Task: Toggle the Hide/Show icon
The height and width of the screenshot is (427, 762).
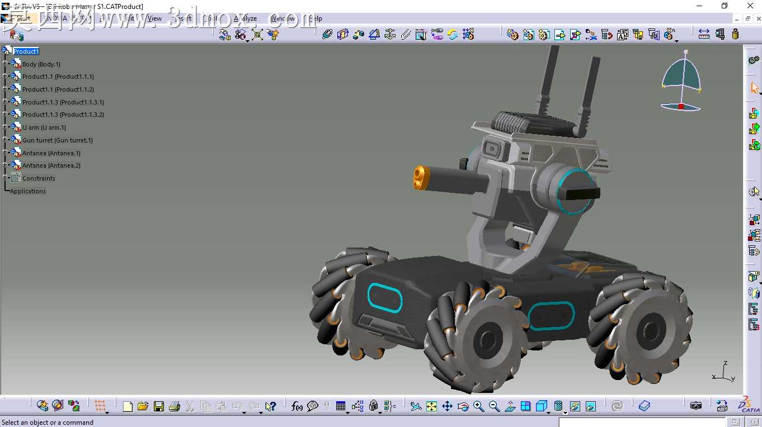Action: tap(575, 406)
